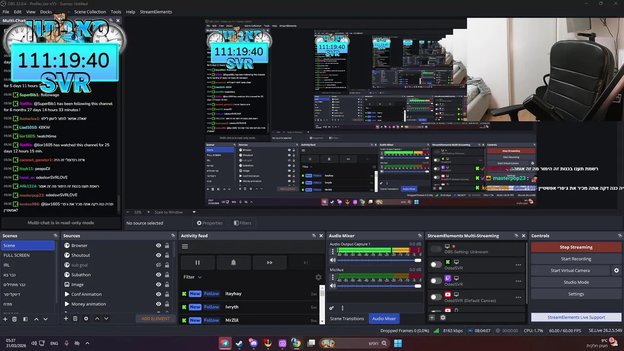Toggle YouTube OdedSVR Default Canvas switch
Image resolution: width=624 pixels, height=351 pixels.
(x=436, y=297)
